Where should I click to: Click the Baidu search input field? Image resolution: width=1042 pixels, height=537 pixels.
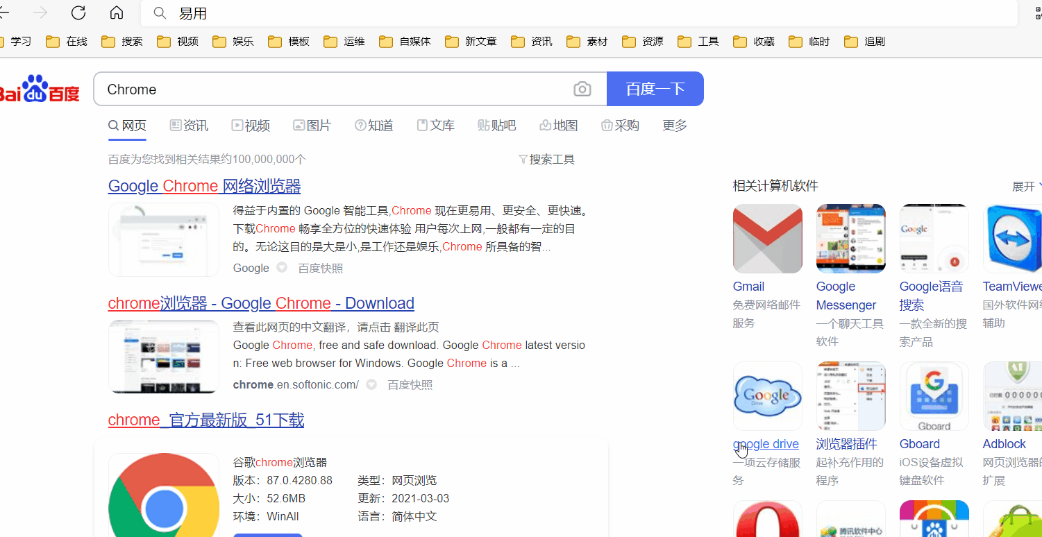(333, 89)
